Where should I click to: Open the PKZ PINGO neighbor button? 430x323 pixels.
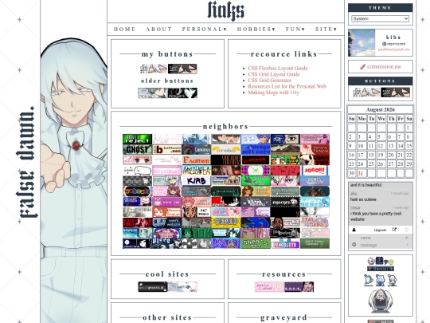pos(197,212)
